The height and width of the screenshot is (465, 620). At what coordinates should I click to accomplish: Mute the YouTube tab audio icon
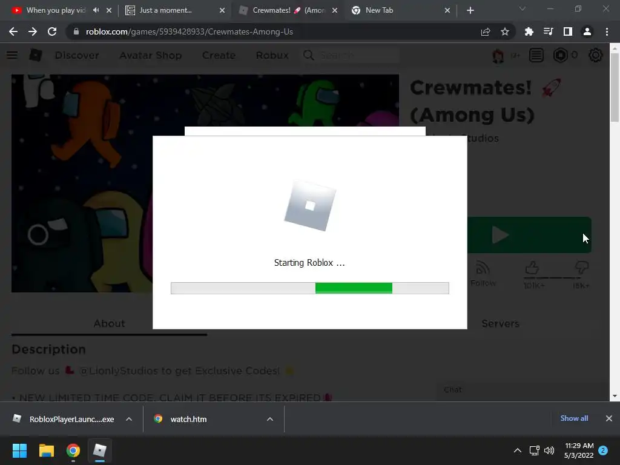tap(96, 10)
